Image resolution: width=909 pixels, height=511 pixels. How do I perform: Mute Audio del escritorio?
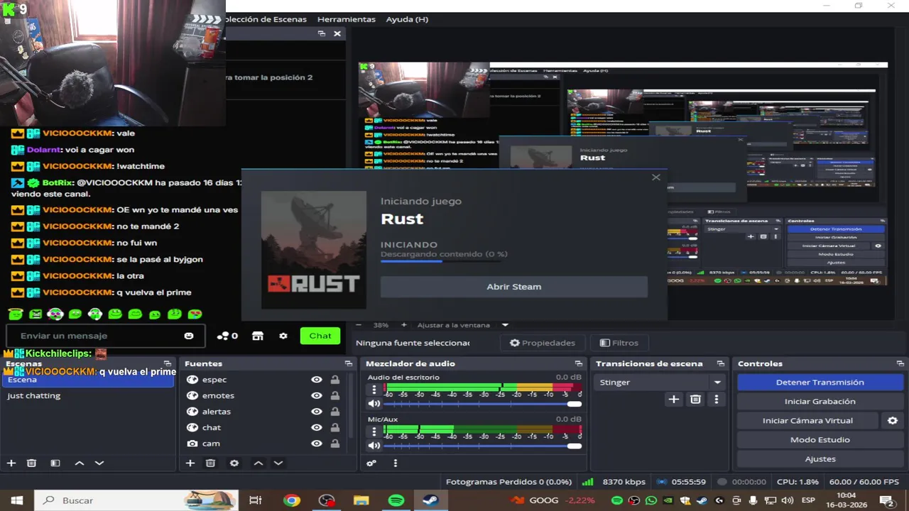pos(374,404)
